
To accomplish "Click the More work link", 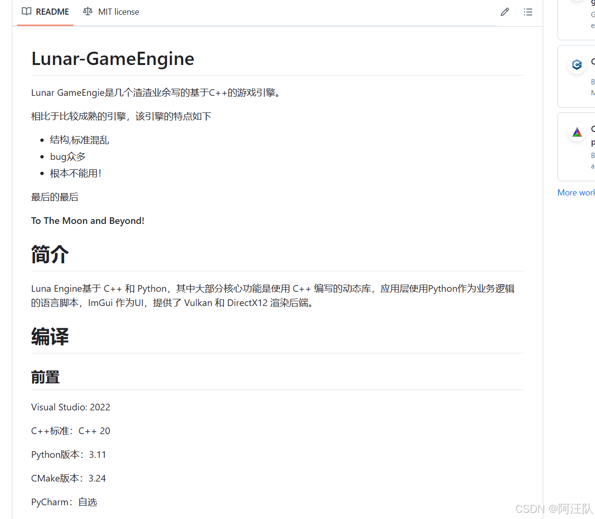I will point(576,192).
